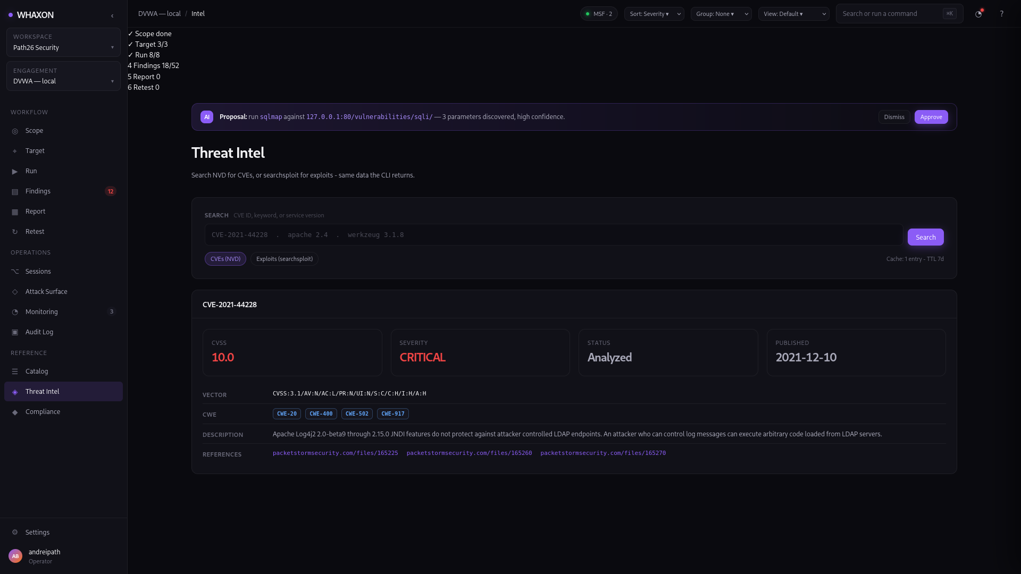Viewport: 1021px width, 574px height.
Task: Click the CWE-502 tag
Action: (357, 413)
